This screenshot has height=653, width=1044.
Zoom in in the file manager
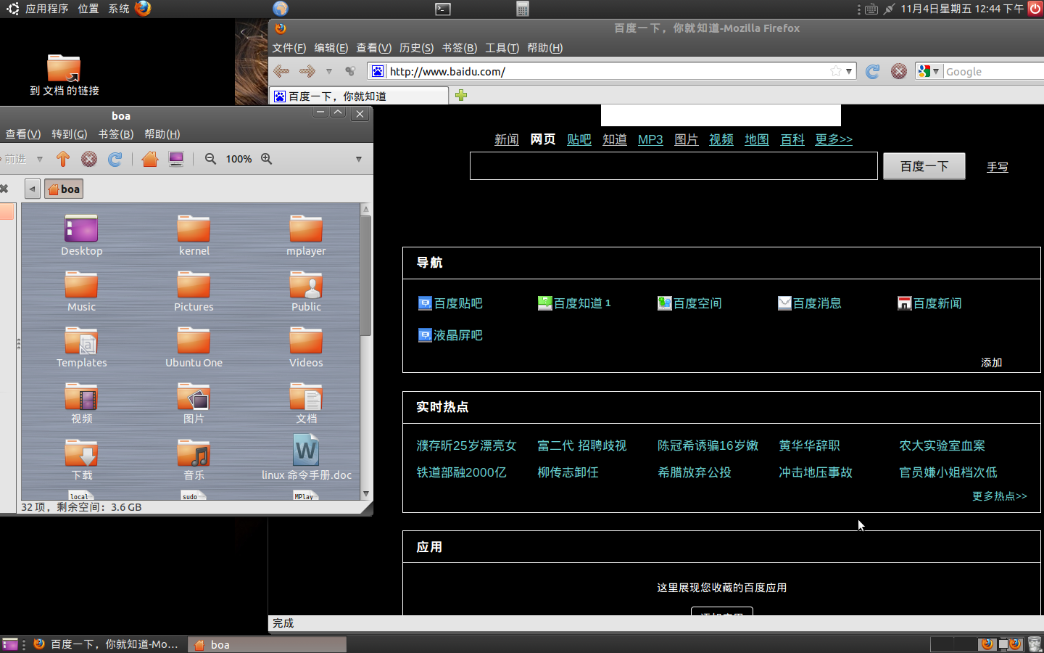[x=267, y=159]
